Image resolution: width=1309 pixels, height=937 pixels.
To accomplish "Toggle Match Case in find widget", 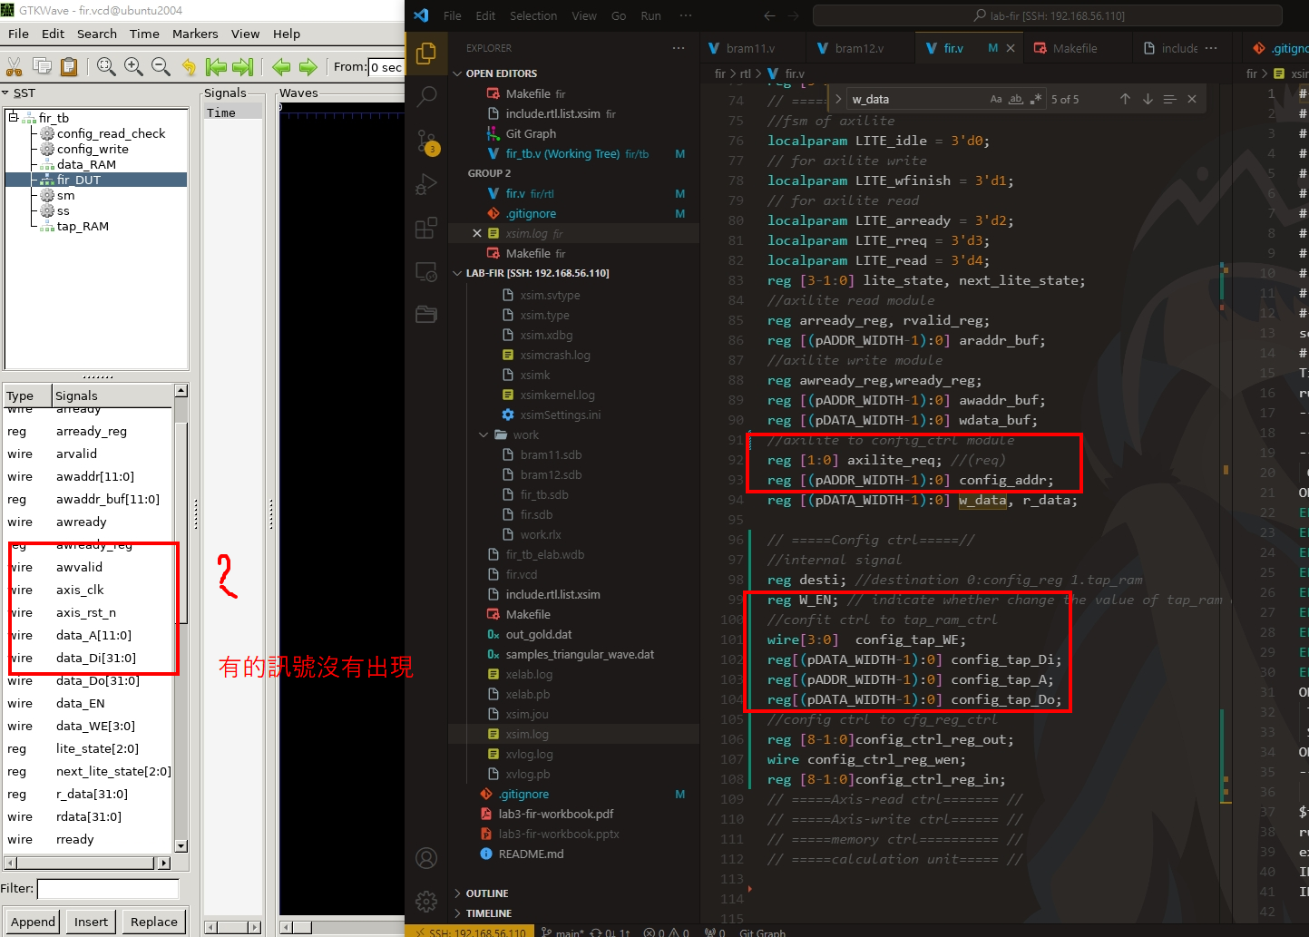I will [996, 99].
